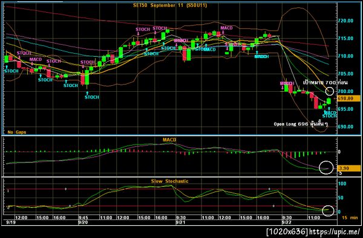This screenshot has height=238, width=363.
Task: Click the highlighted 698.00 last price tag
Action: pos(348,98)
